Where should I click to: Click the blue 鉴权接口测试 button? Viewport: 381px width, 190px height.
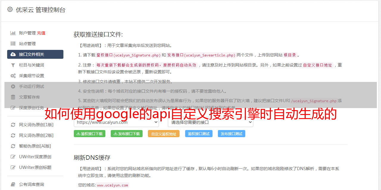pyautogui.click(x=199, y=134)
